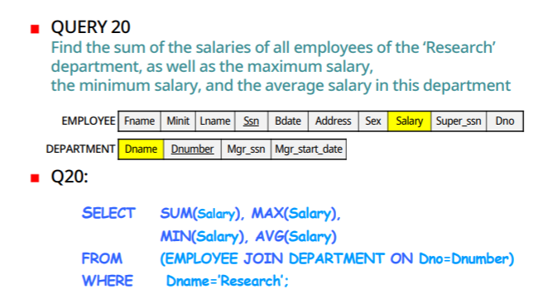The image size is (553, 303).
Task: Click the 'QUERY 20' heading
Action: point(90,27)
